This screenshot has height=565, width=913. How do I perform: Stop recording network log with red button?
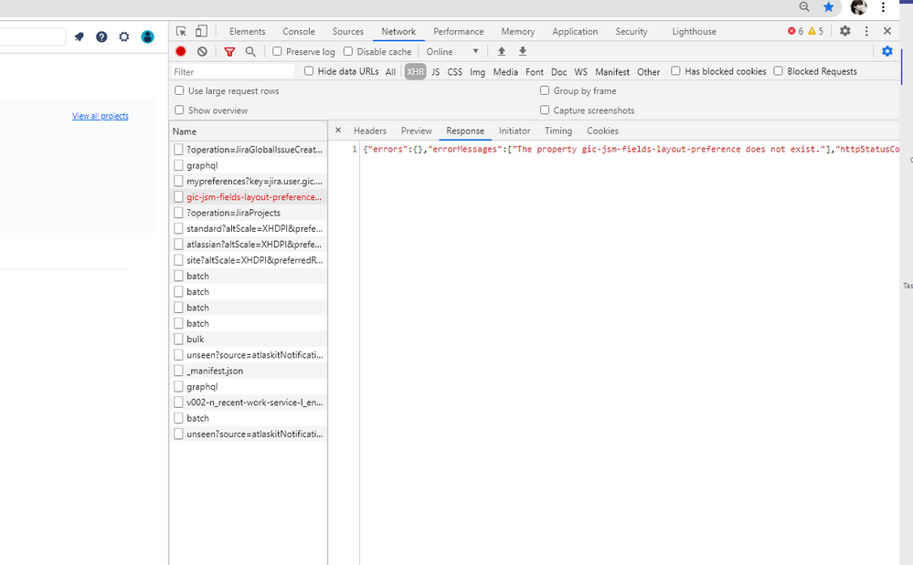coord(181,52)
